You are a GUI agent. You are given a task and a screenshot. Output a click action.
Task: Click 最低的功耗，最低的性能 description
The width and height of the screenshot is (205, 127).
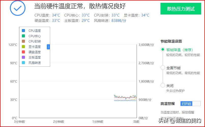(x=183, y=73)
